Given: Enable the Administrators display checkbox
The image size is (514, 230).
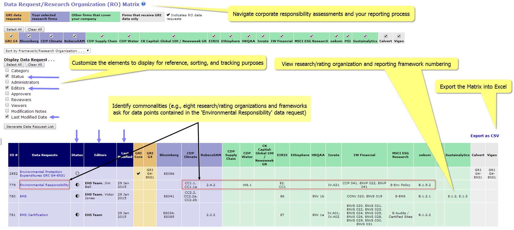Looking at the screenshot, I should [7, 82].
